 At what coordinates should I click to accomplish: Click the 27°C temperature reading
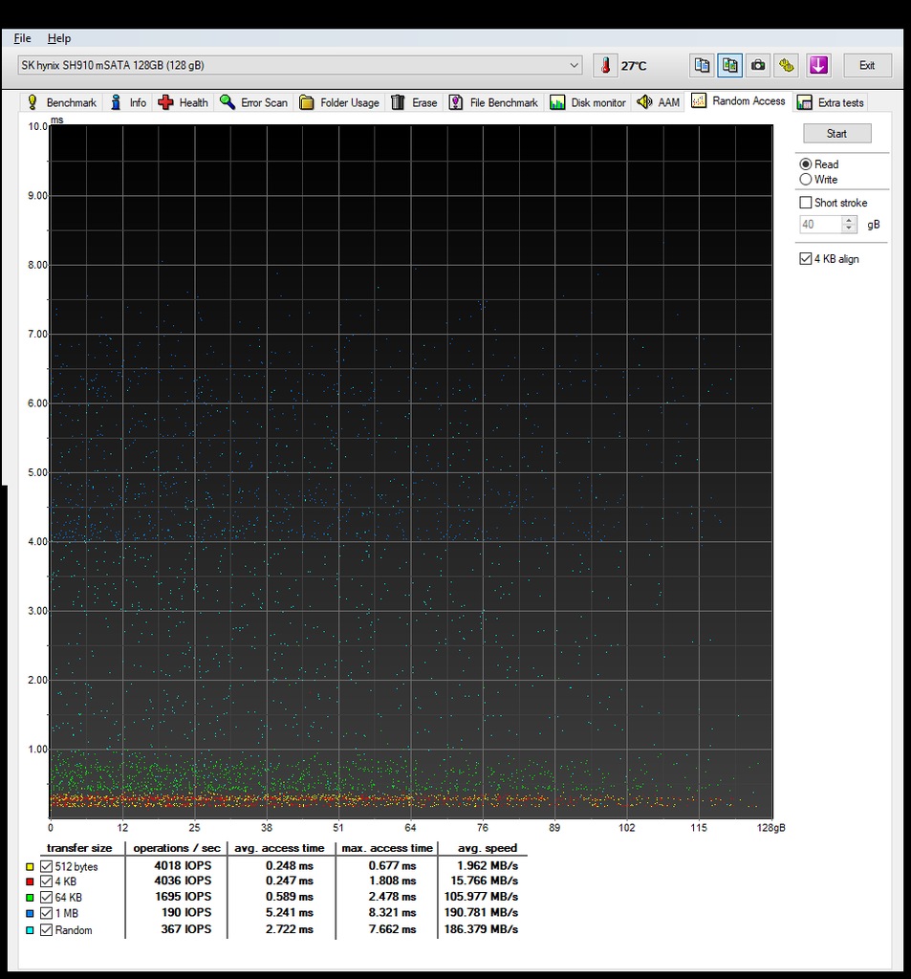(634, 66)
